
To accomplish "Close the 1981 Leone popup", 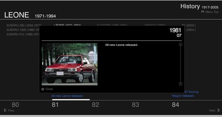I will [47, 89].
